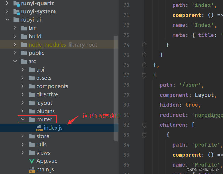The image size is (223, 174).
Task: Expand the ruoyi-system module
Action: (7, 11)
